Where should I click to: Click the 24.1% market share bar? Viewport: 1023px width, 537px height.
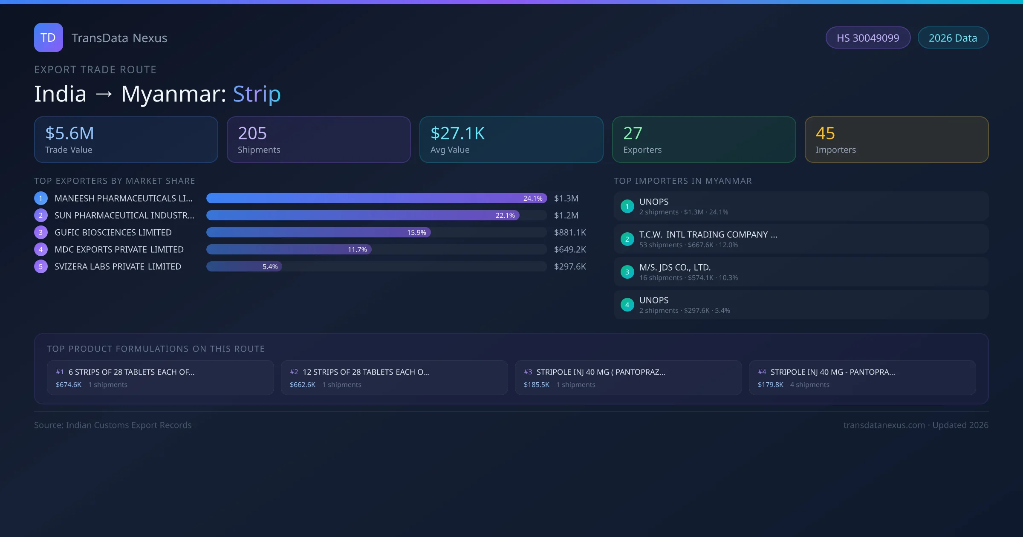click(x=376, y=198)
